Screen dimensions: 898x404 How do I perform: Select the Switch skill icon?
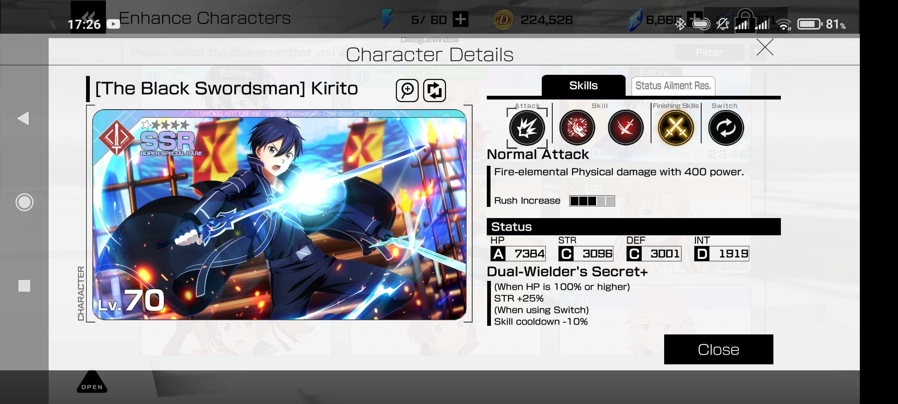[726, 128]
